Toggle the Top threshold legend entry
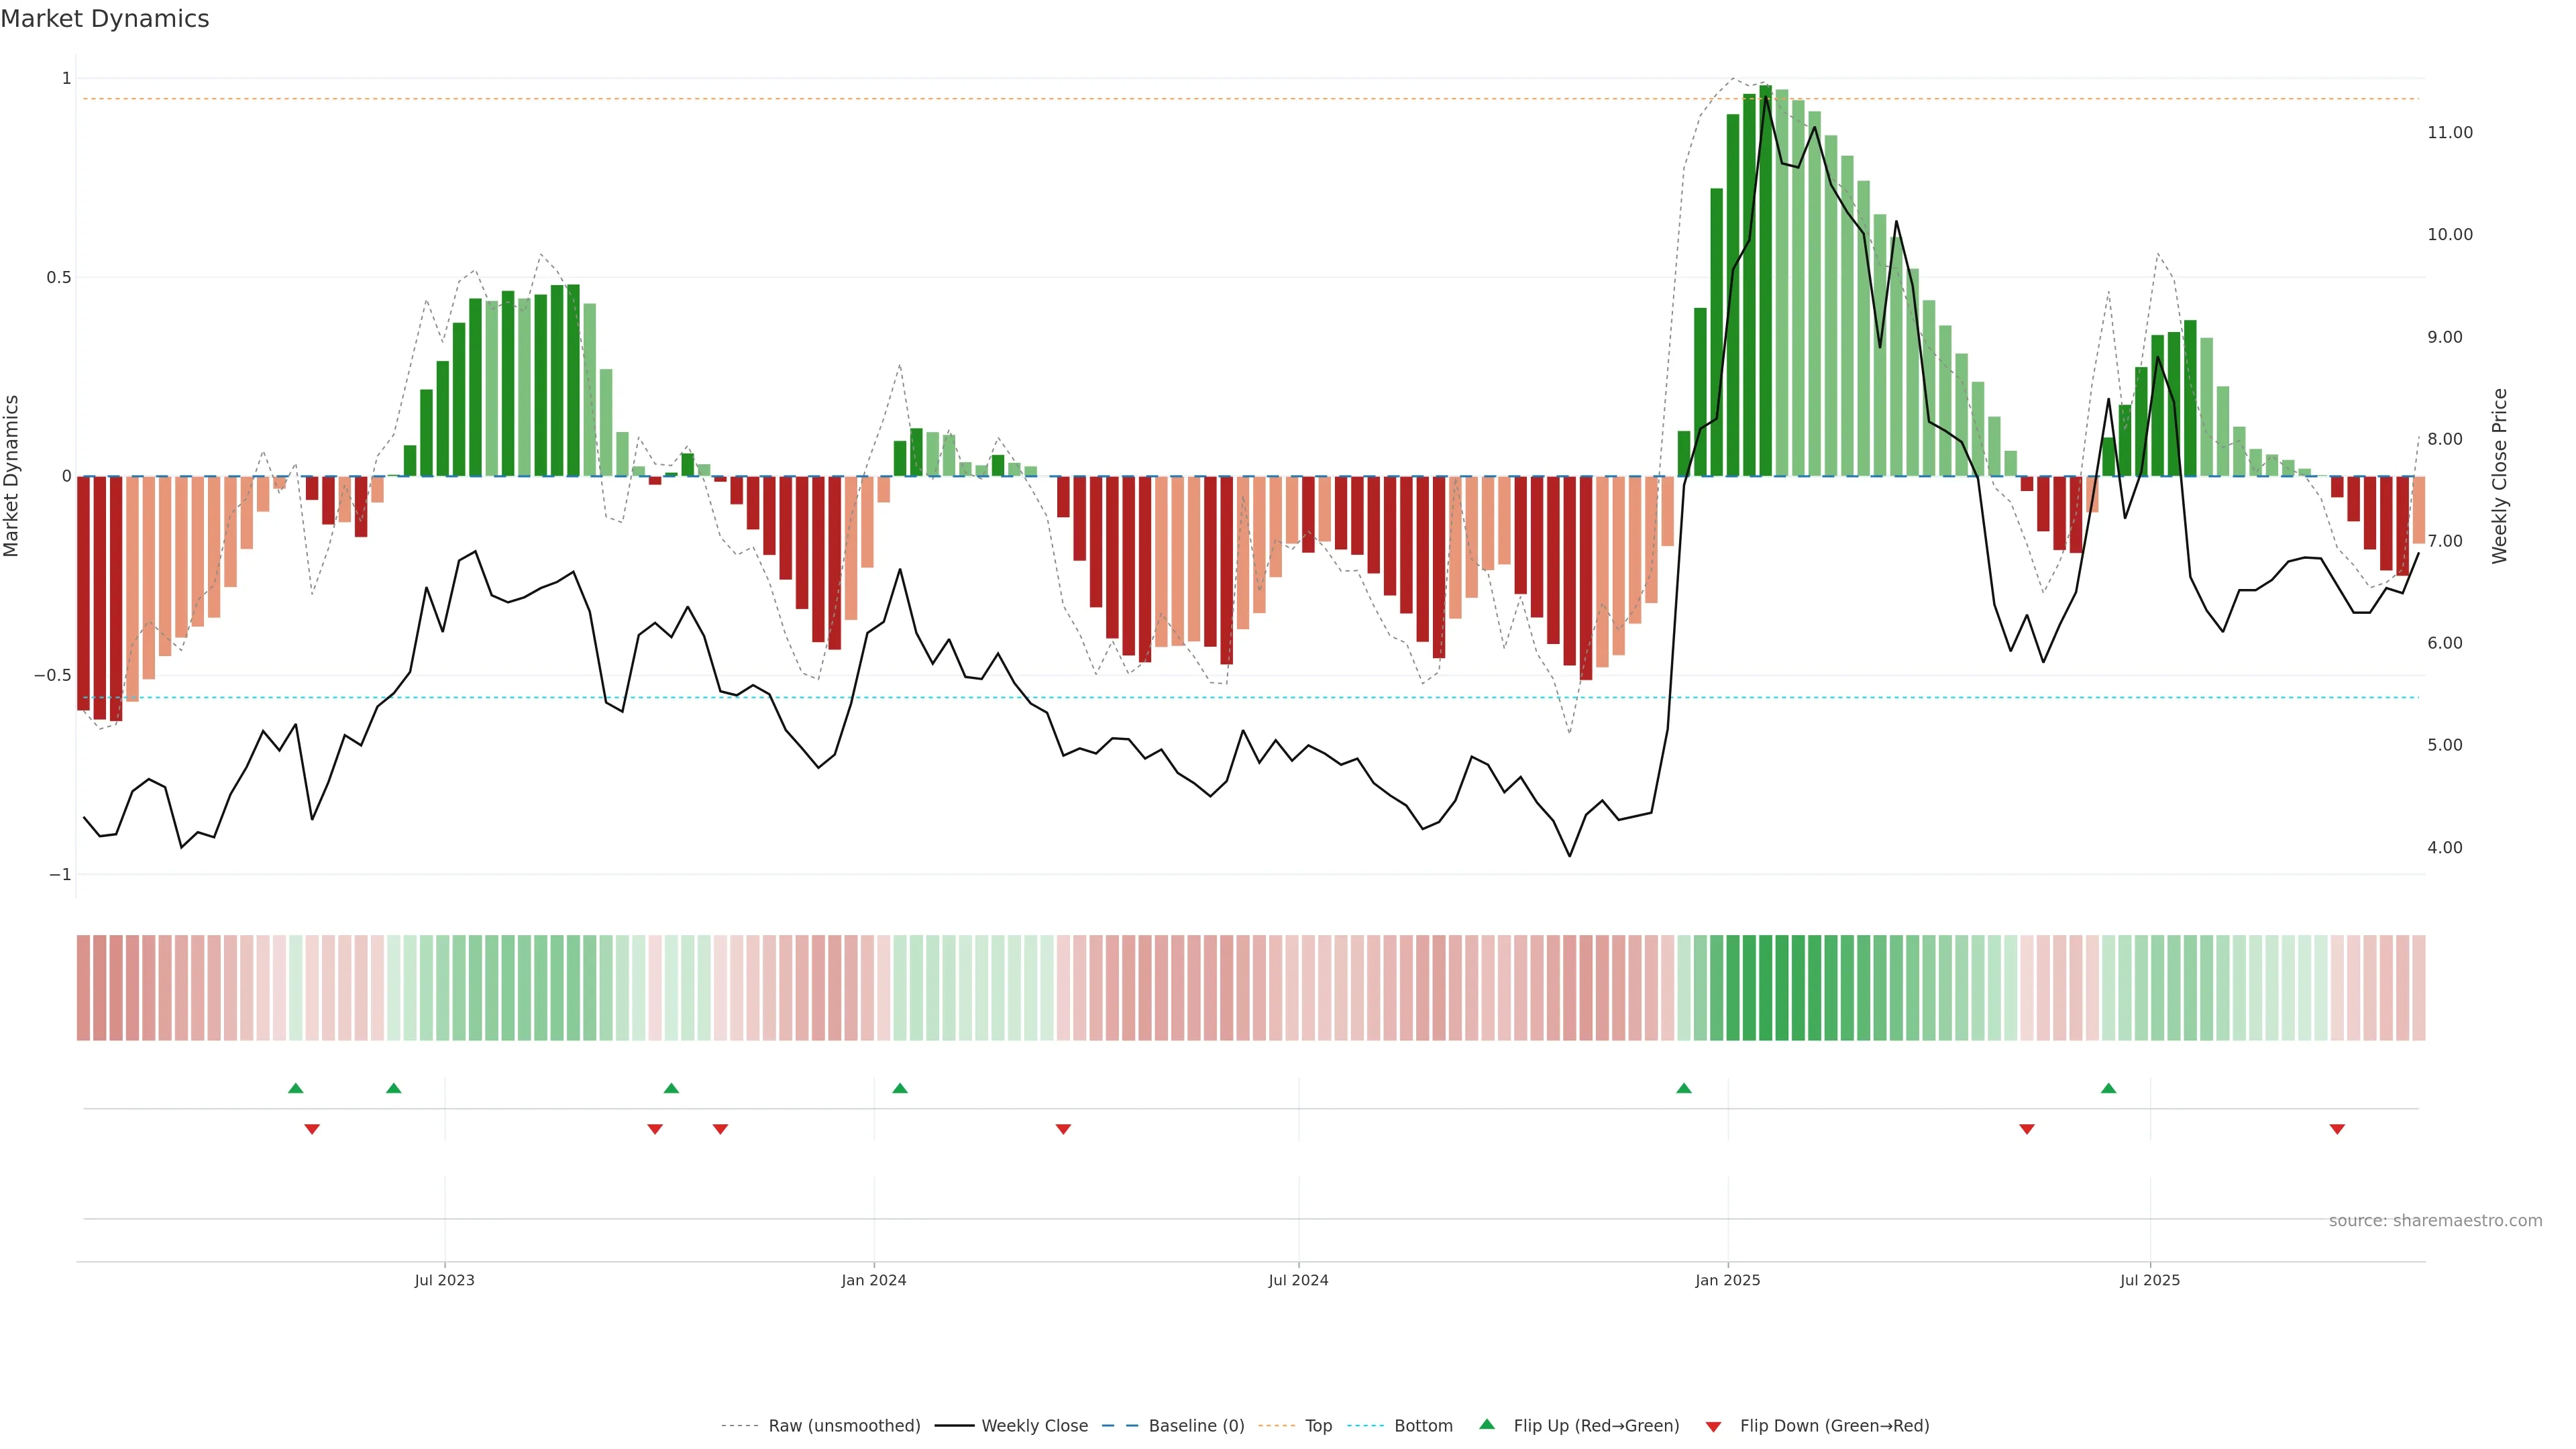Screen dimensions: 2576x1449 [x=1318, y=1426]
